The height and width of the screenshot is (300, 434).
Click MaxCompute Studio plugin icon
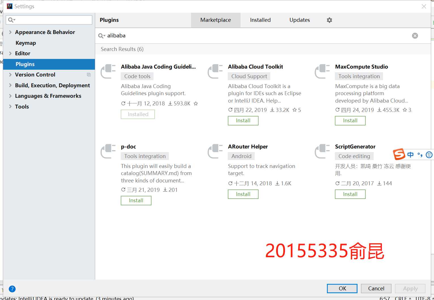pos(322,71)
